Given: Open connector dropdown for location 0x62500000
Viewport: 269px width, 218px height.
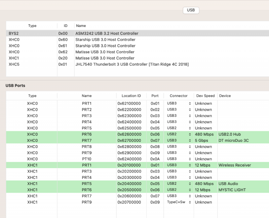Looking at the screenshot, I should point(179,128).
